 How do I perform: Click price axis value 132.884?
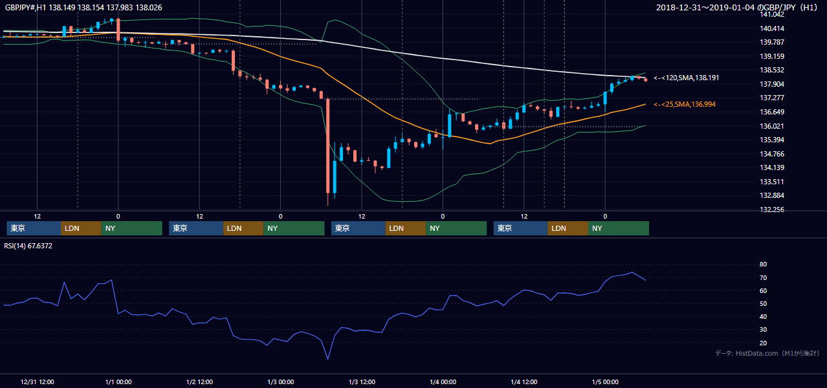(773, 196)
